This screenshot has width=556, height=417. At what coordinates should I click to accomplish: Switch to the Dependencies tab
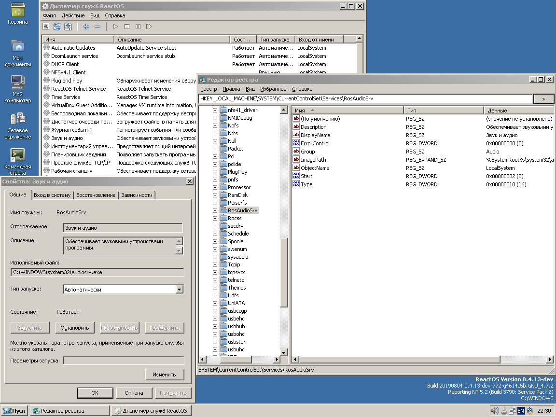point(137,195)
